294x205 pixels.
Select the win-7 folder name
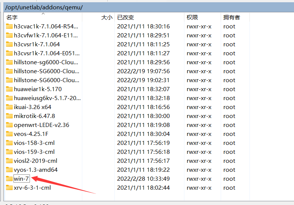(21, 179)
